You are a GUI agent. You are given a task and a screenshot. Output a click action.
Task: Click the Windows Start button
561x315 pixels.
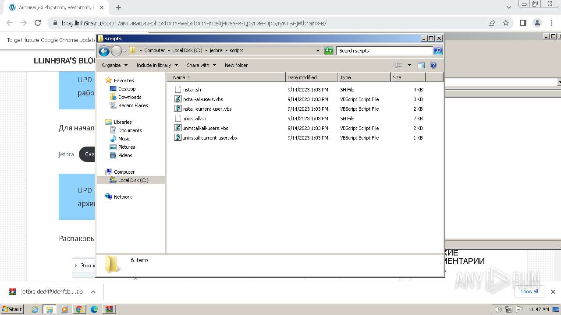(x=12, y=309)
